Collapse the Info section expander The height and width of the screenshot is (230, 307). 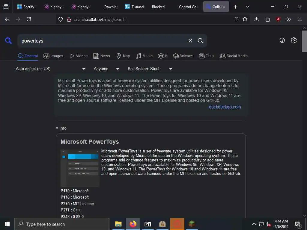pos(61,128)
